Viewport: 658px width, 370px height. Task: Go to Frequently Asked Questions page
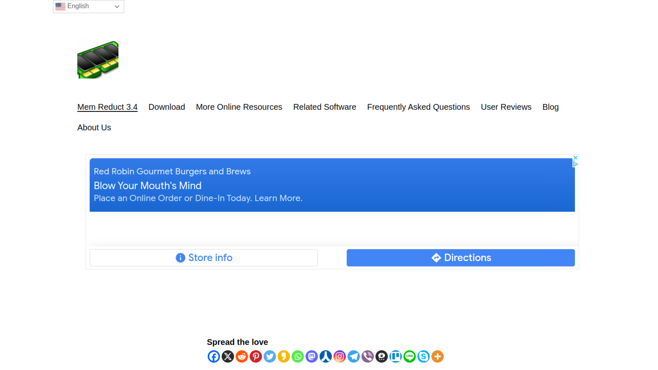[418, 107]
